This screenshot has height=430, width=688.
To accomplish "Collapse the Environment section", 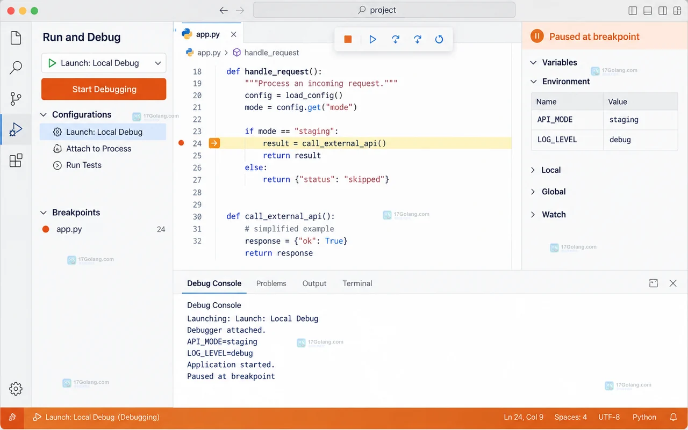I will coord(533,82).
